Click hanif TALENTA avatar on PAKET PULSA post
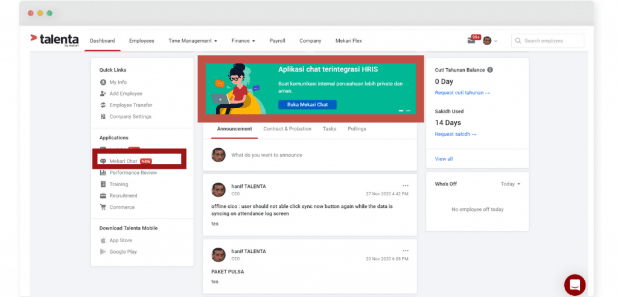This screenshot has width=618, height=297. 218,255
